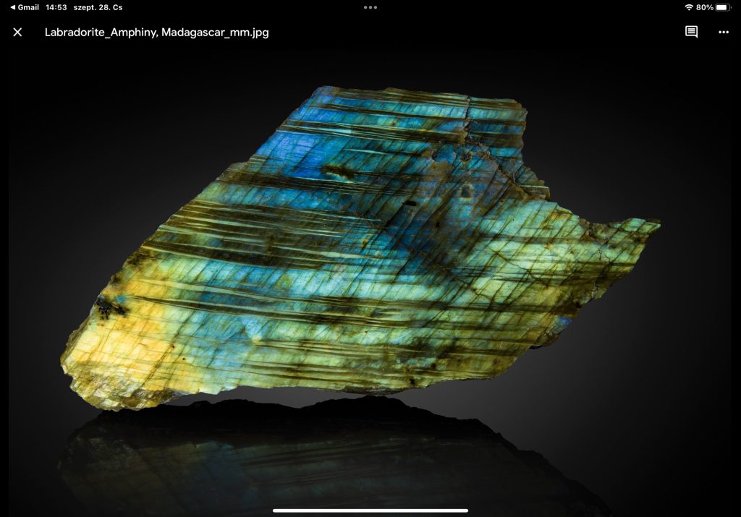Tap the 80% battery percentage text
This screenshot has width=741, height=517.
[x=704, y=7]
